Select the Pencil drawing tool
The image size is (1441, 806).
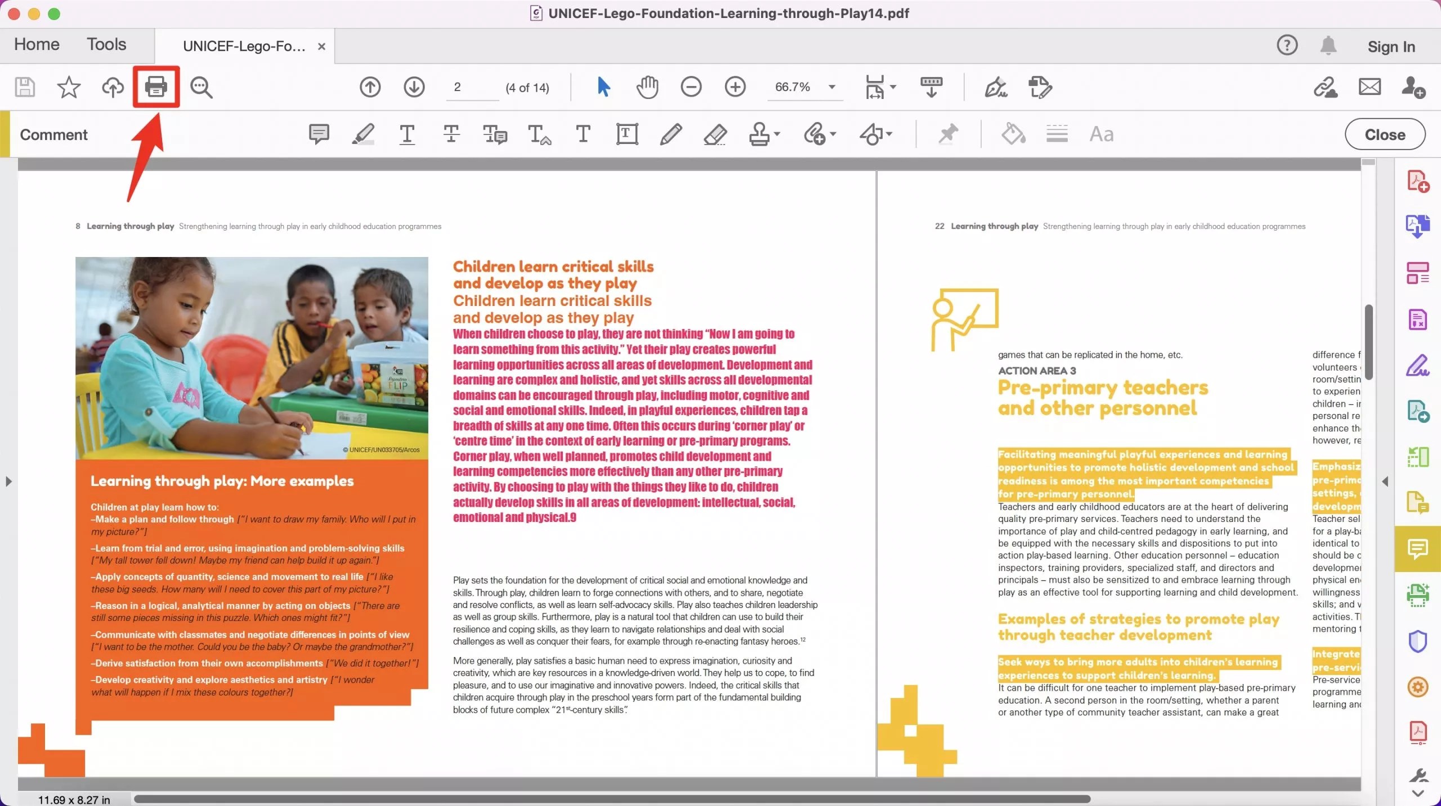670,134
